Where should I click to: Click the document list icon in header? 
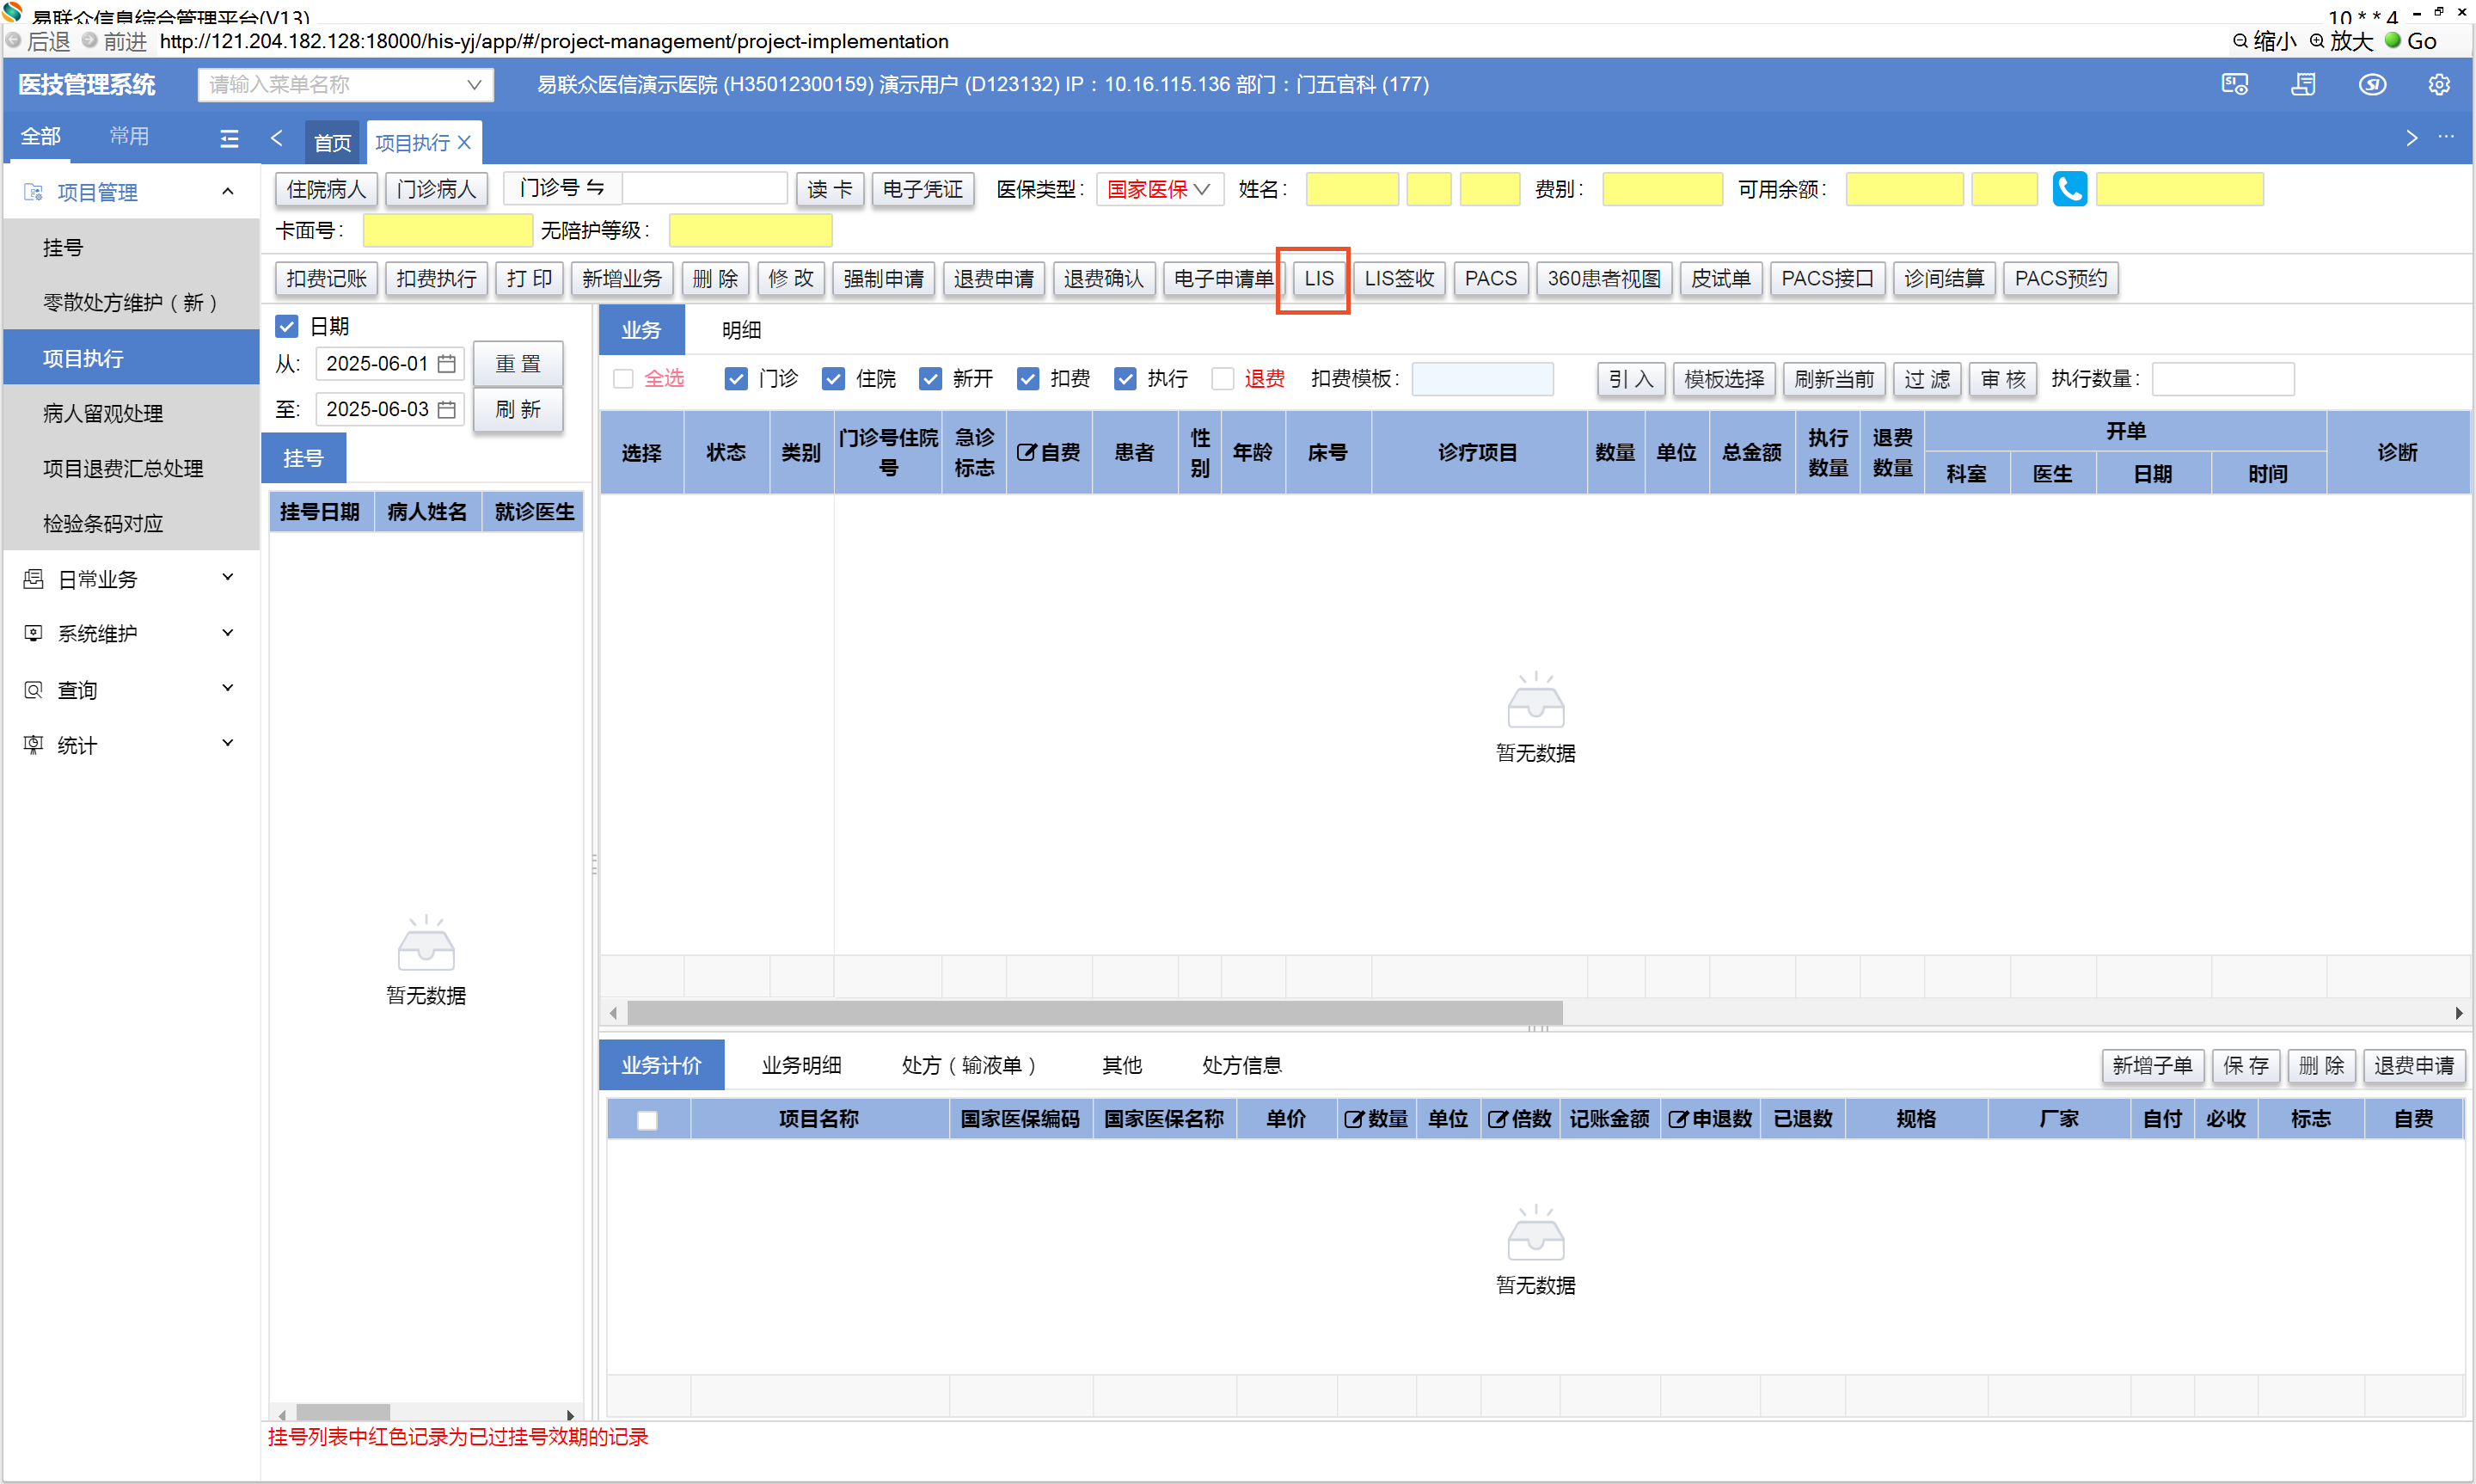(x=2303, y=85)
